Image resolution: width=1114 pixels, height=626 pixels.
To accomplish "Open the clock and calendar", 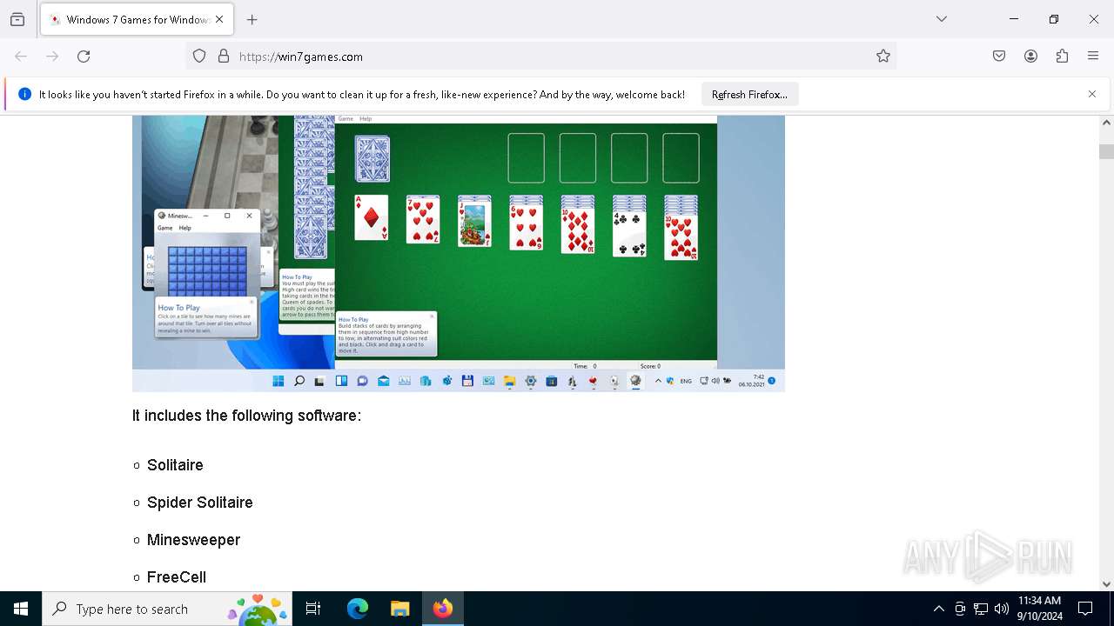I will (x=1040, y=609).
